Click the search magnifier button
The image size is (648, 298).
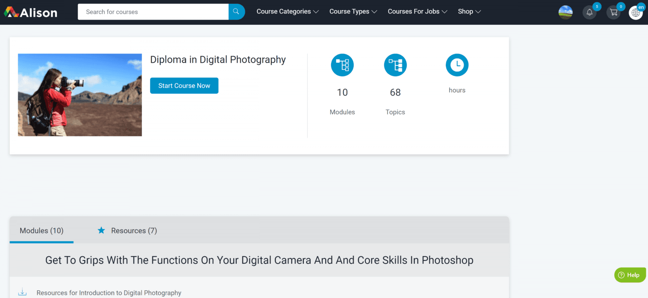[236, 12]
